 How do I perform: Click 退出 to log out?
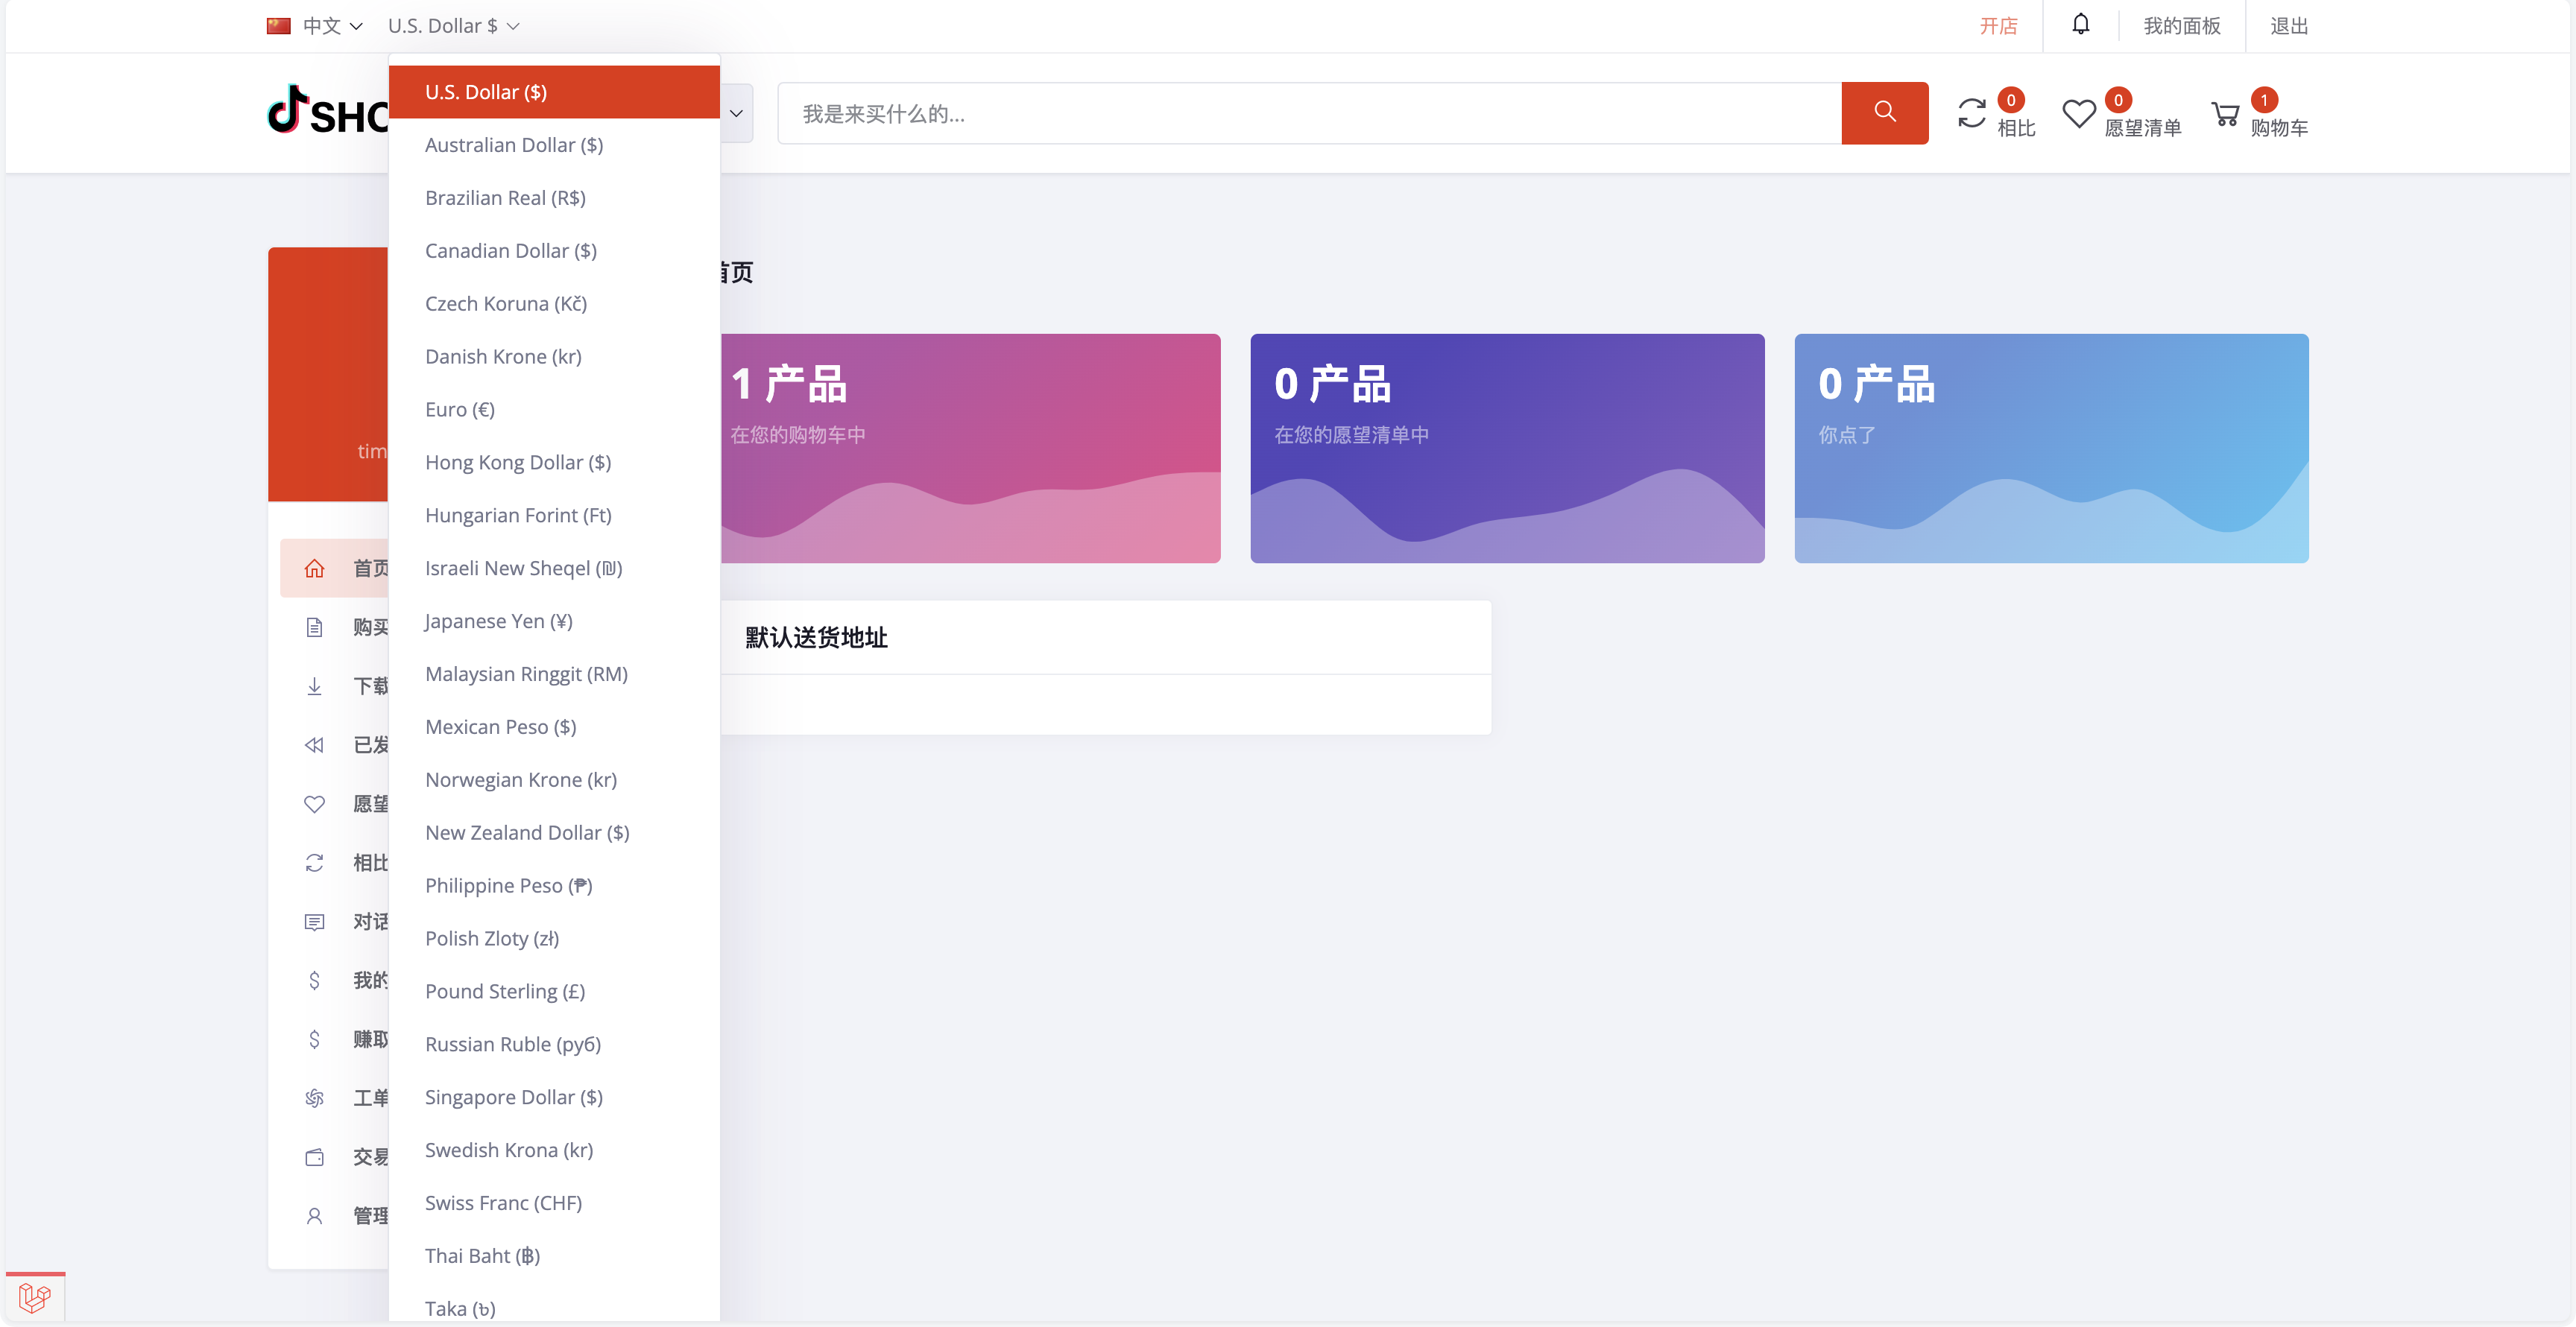2290,25
